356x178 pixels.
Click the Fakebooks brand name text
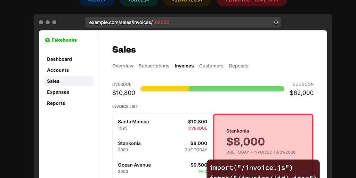(x=64, y=40)
